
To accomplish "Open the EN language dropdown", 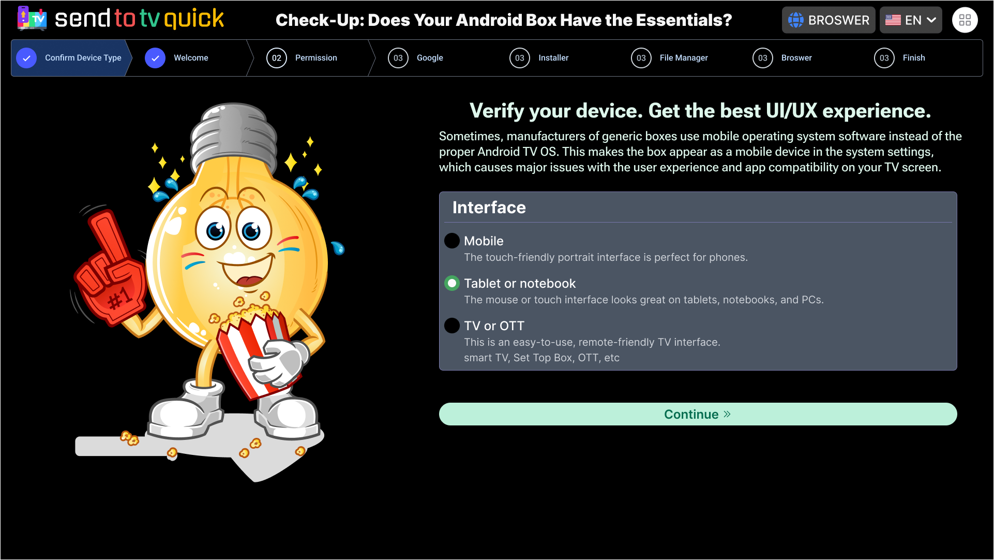I will pos(911,20).
